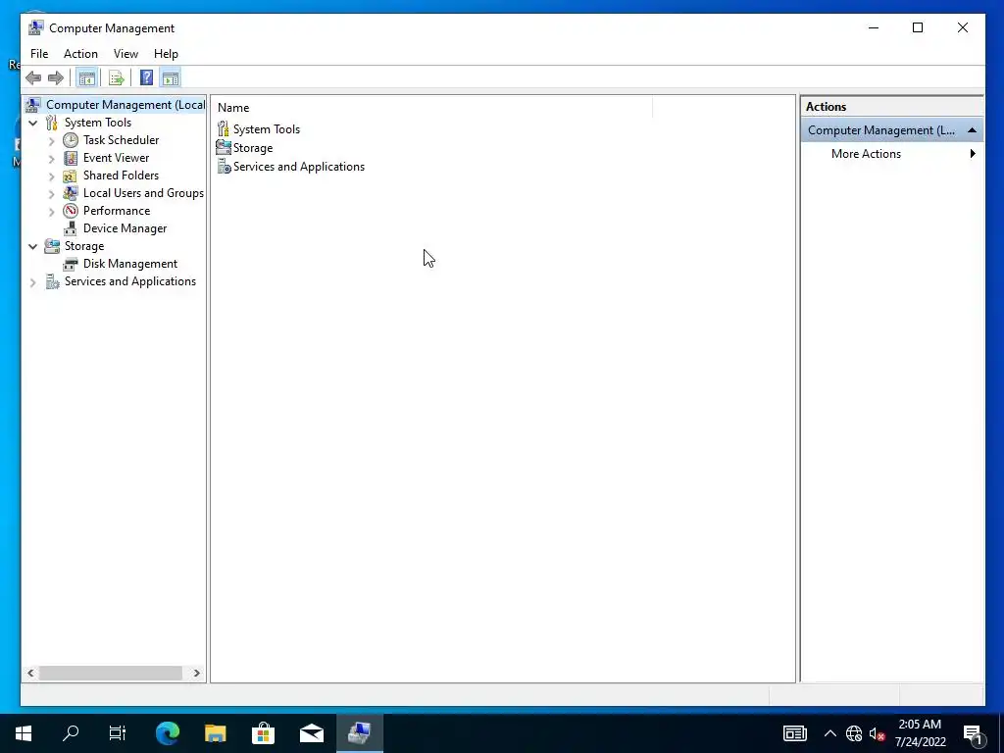The height and width of the screenshot is (753, 1004).
Task: Open the Help menu
Action: pos(166,54)
